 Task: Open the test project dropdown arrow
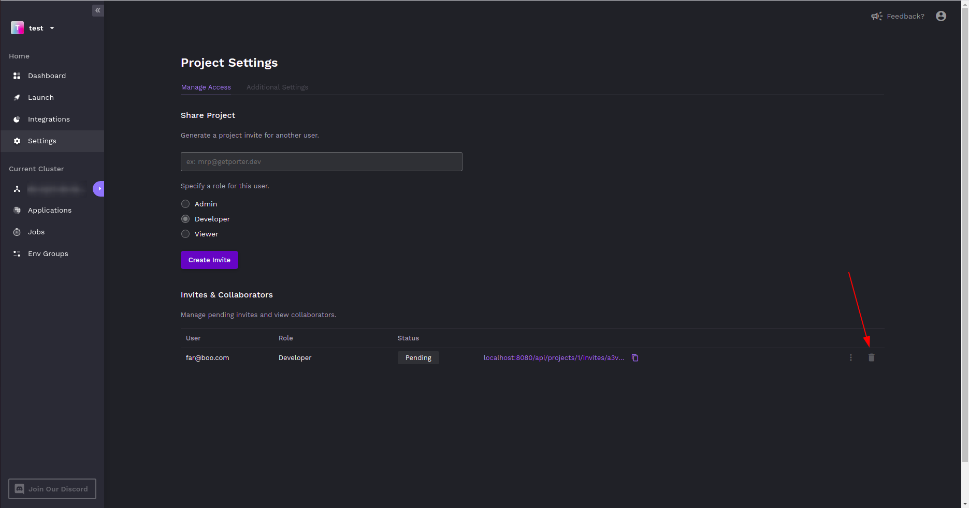[52, 28]
